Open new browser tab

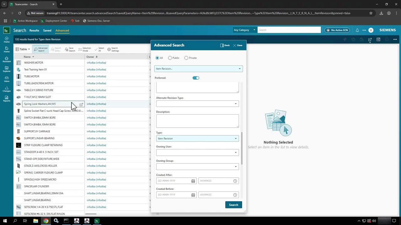click(x=61, y=4)
